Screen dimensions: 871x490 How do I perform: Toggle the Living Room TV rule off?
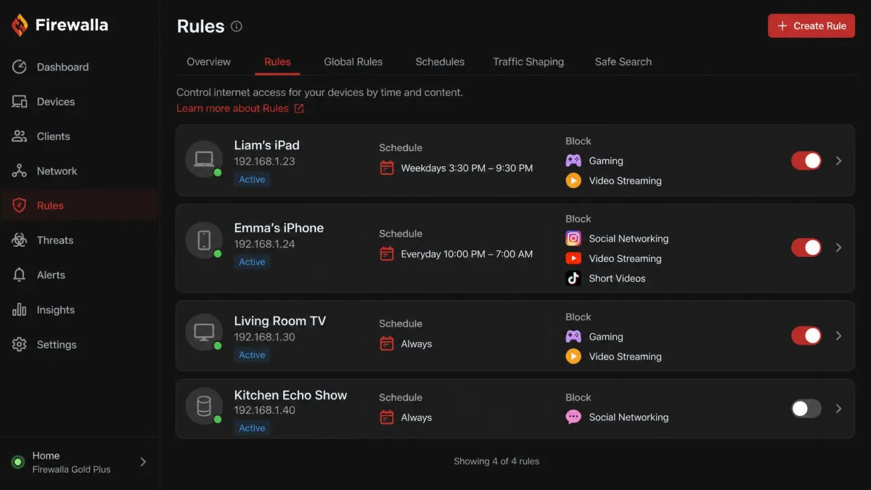806,335
